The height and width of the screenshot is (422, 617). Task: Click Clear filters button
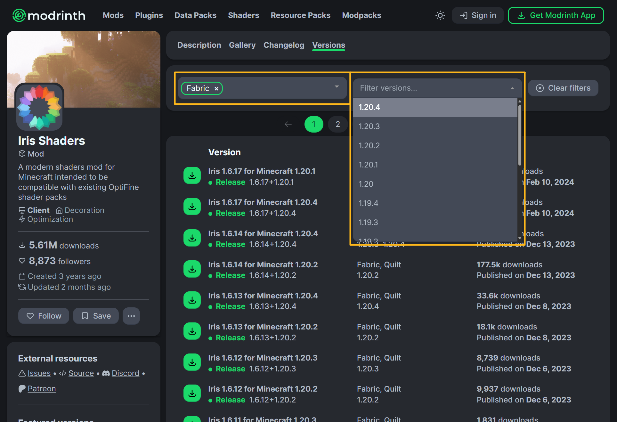(563, 88)
